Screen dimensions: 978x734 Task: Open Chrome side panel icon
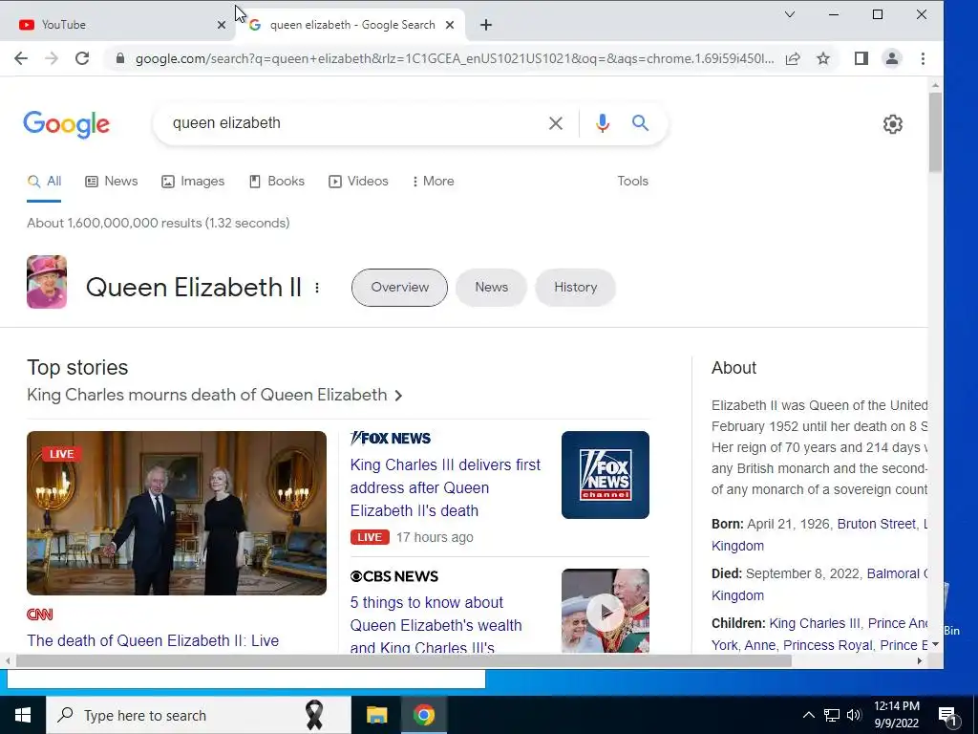coord(861,58)
